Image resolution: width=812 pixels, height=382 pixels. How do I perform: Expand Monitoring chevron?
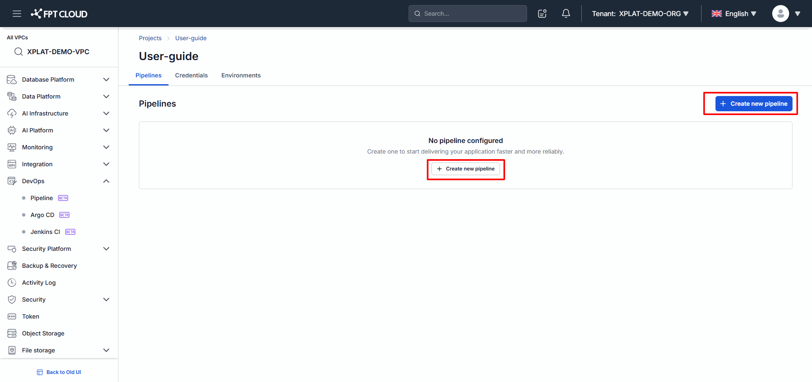(x=106, y=147)
